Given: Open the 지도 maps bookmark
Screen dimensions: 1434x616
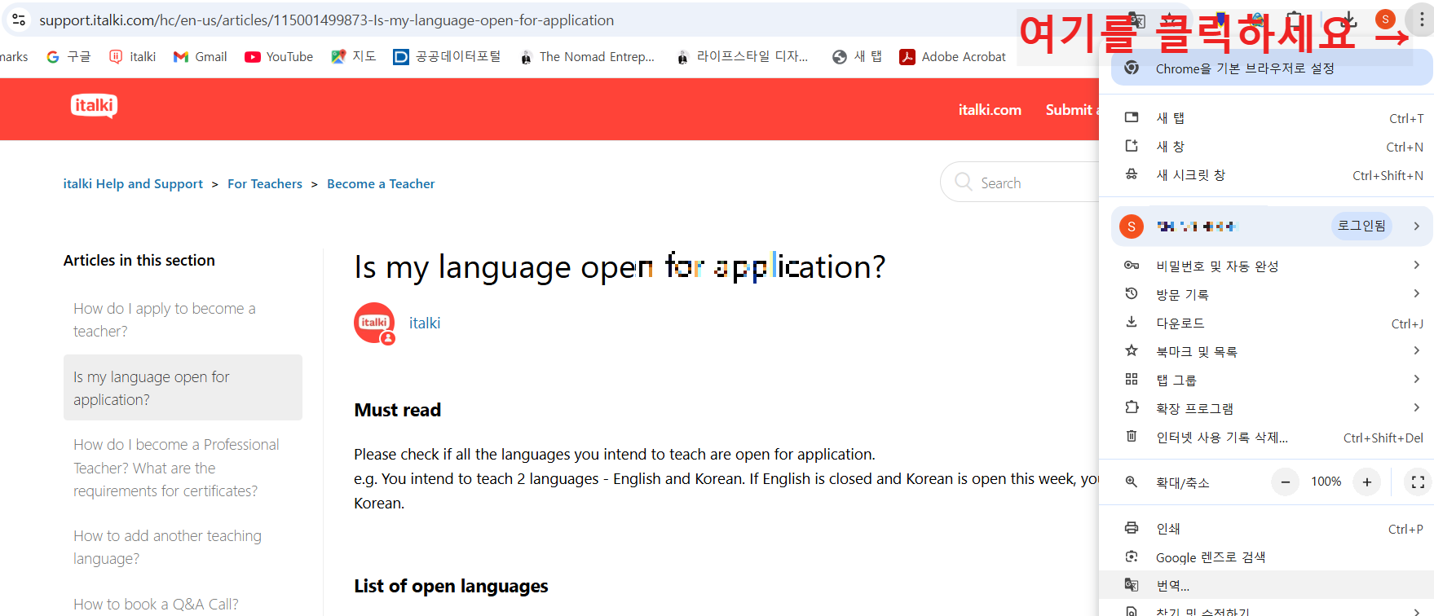Looking at the screenshot, I should tap(354, 56).
